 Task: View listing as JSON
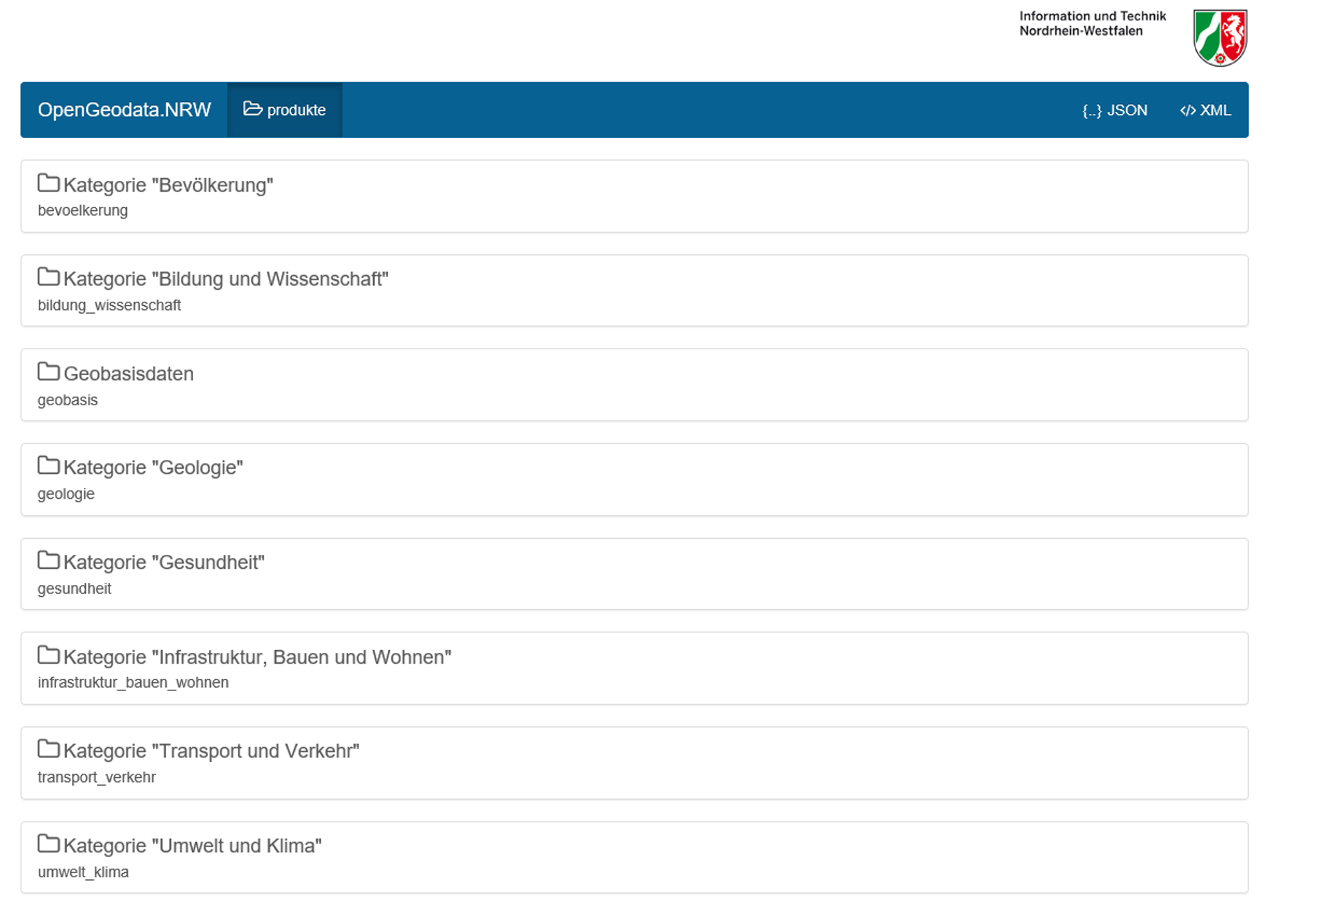pos(1114,111)
